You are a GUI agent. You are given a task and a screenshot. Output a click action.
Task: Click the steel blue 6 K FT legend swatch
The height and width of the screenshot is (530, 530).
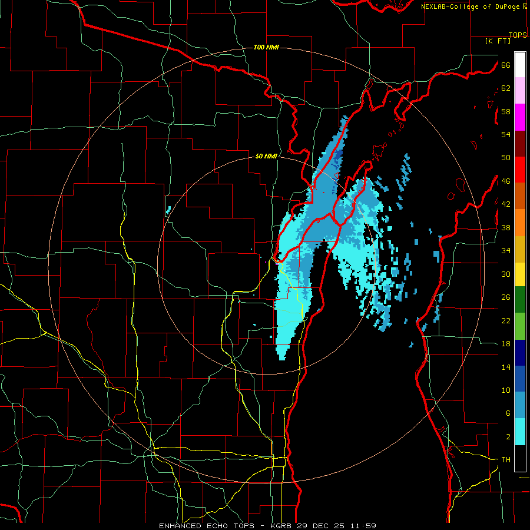(520, 405)
